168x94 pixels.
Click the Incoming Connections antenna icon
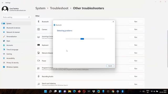[x=39, y=37]
